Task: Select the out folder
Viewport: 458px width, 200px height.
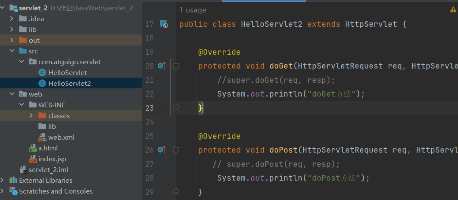Action: (34, 40)
